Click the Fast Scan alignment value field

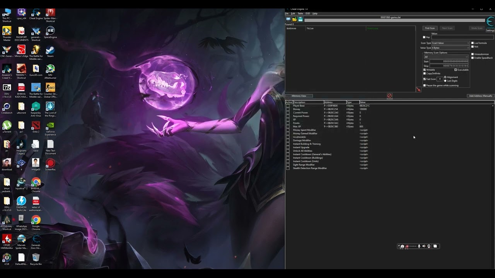tap(440, 79)
